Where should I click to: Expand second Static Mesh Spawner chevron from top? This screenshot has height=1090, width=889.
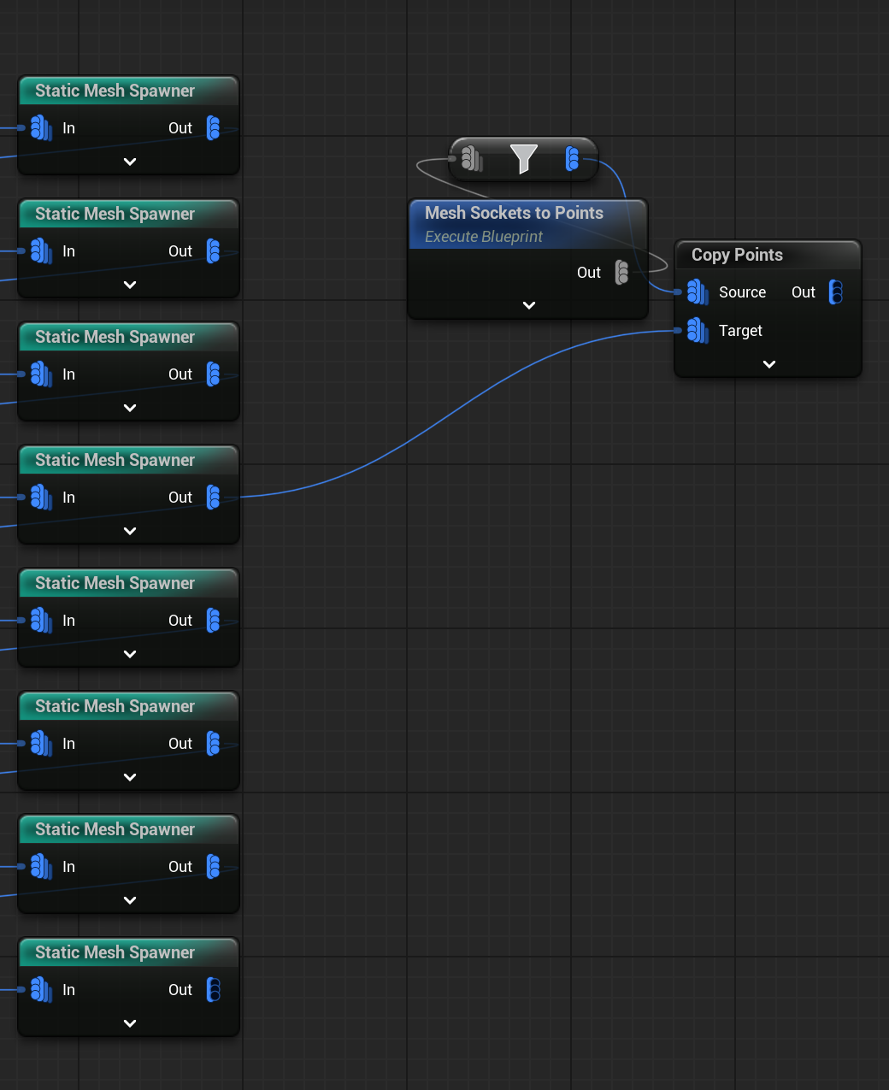(130, 285)
